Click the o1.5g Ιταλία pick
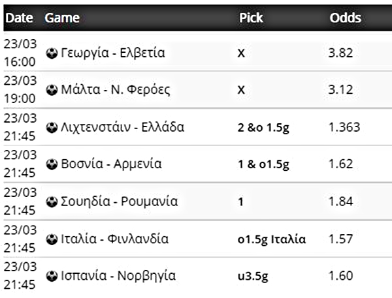The height and width of the screenshot is (298, 392). 271,239
